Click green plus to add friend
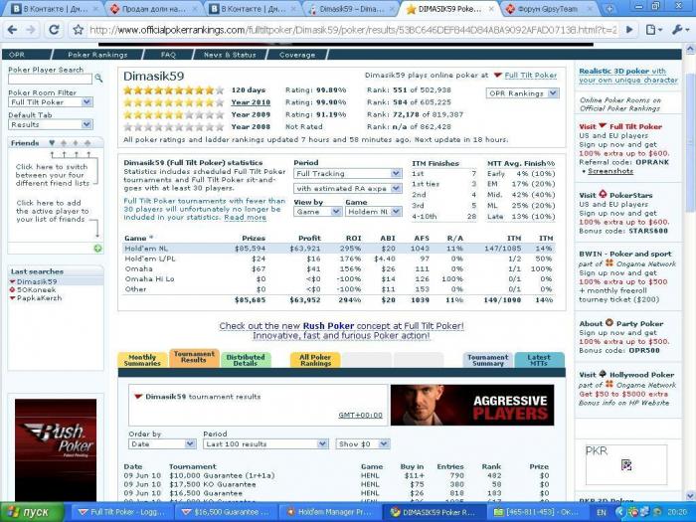 click(x=98, y=249)
